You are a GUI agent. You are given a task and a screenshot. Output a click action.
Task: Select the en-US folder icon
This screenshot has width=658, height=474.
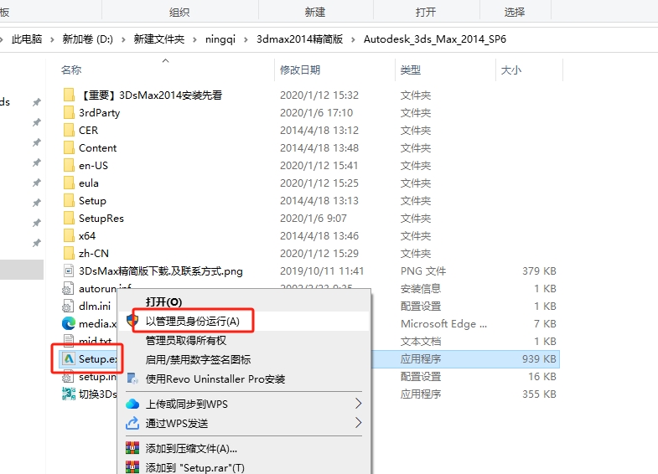pos(69,166)
